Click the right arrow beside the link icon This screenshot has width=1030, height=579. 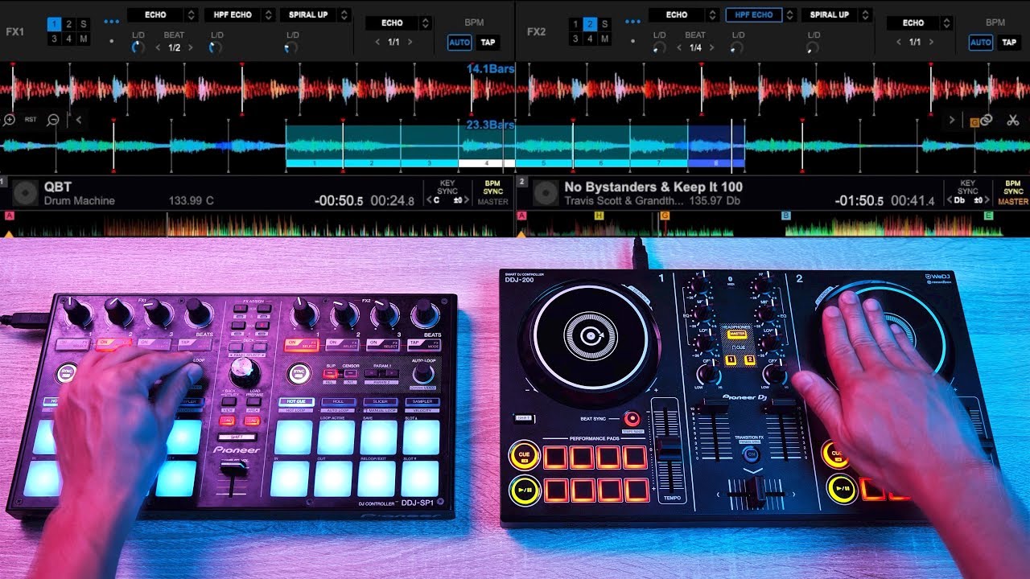point(952,120)
